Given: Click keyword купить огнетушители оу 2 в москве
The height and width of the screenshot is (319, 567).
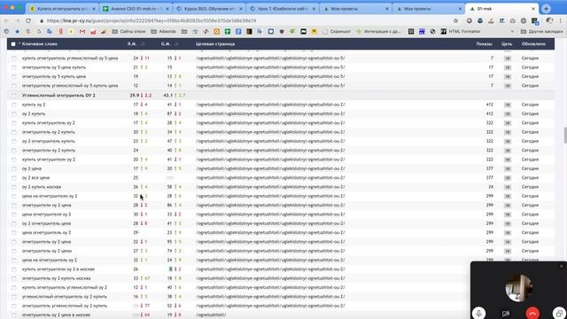Looking at the screenshot, I should [x=58, y=269].
